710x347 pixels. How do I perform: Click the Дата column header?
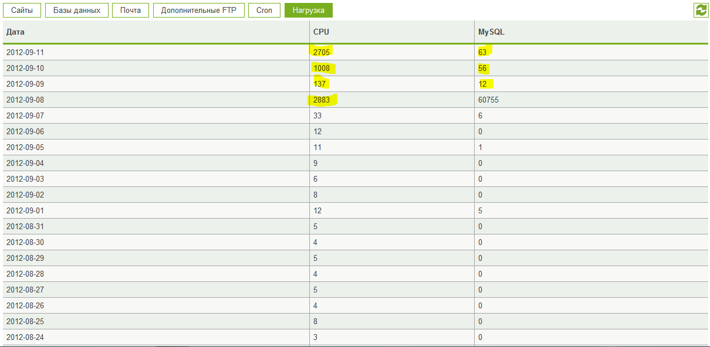16,32
